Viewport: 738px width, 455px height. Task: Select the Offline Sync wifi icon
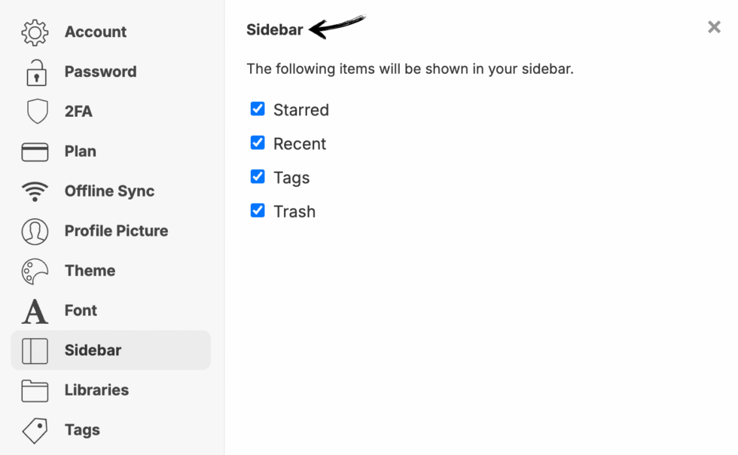[34, 191]
